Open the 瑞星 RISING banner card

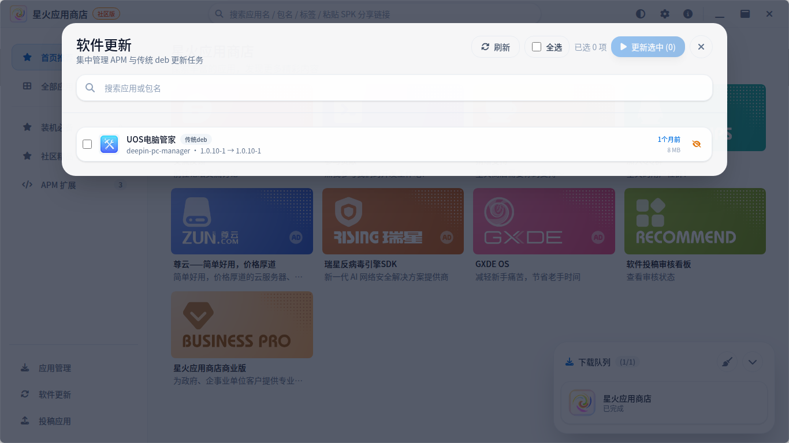pyautogui.click(x=393, y=221)
